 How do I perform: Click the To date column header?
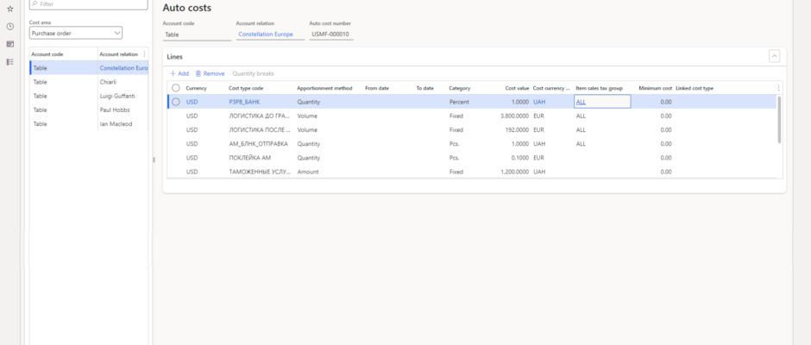424,88
